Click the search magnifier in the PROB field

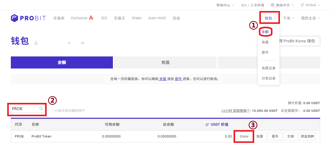41,109
